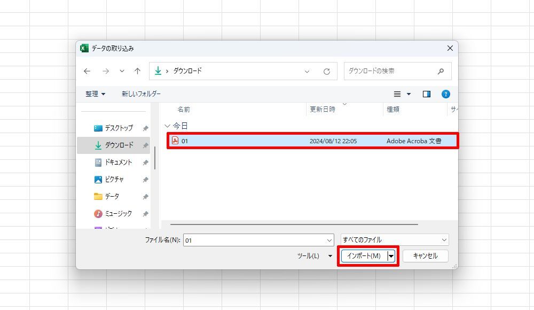Click the search magnifier icon
The image size is (534, 310).
click(x=441, y=71)
